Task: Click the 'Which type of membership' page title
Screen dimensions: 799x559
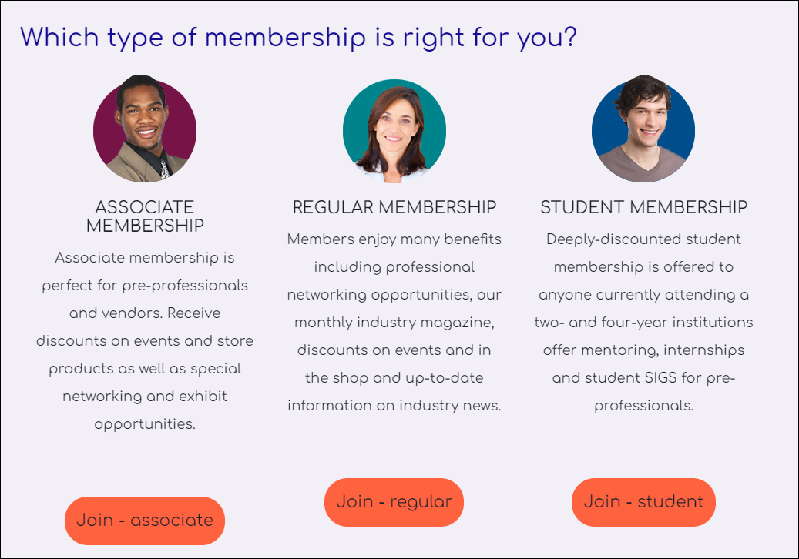Action: (298, 38)
